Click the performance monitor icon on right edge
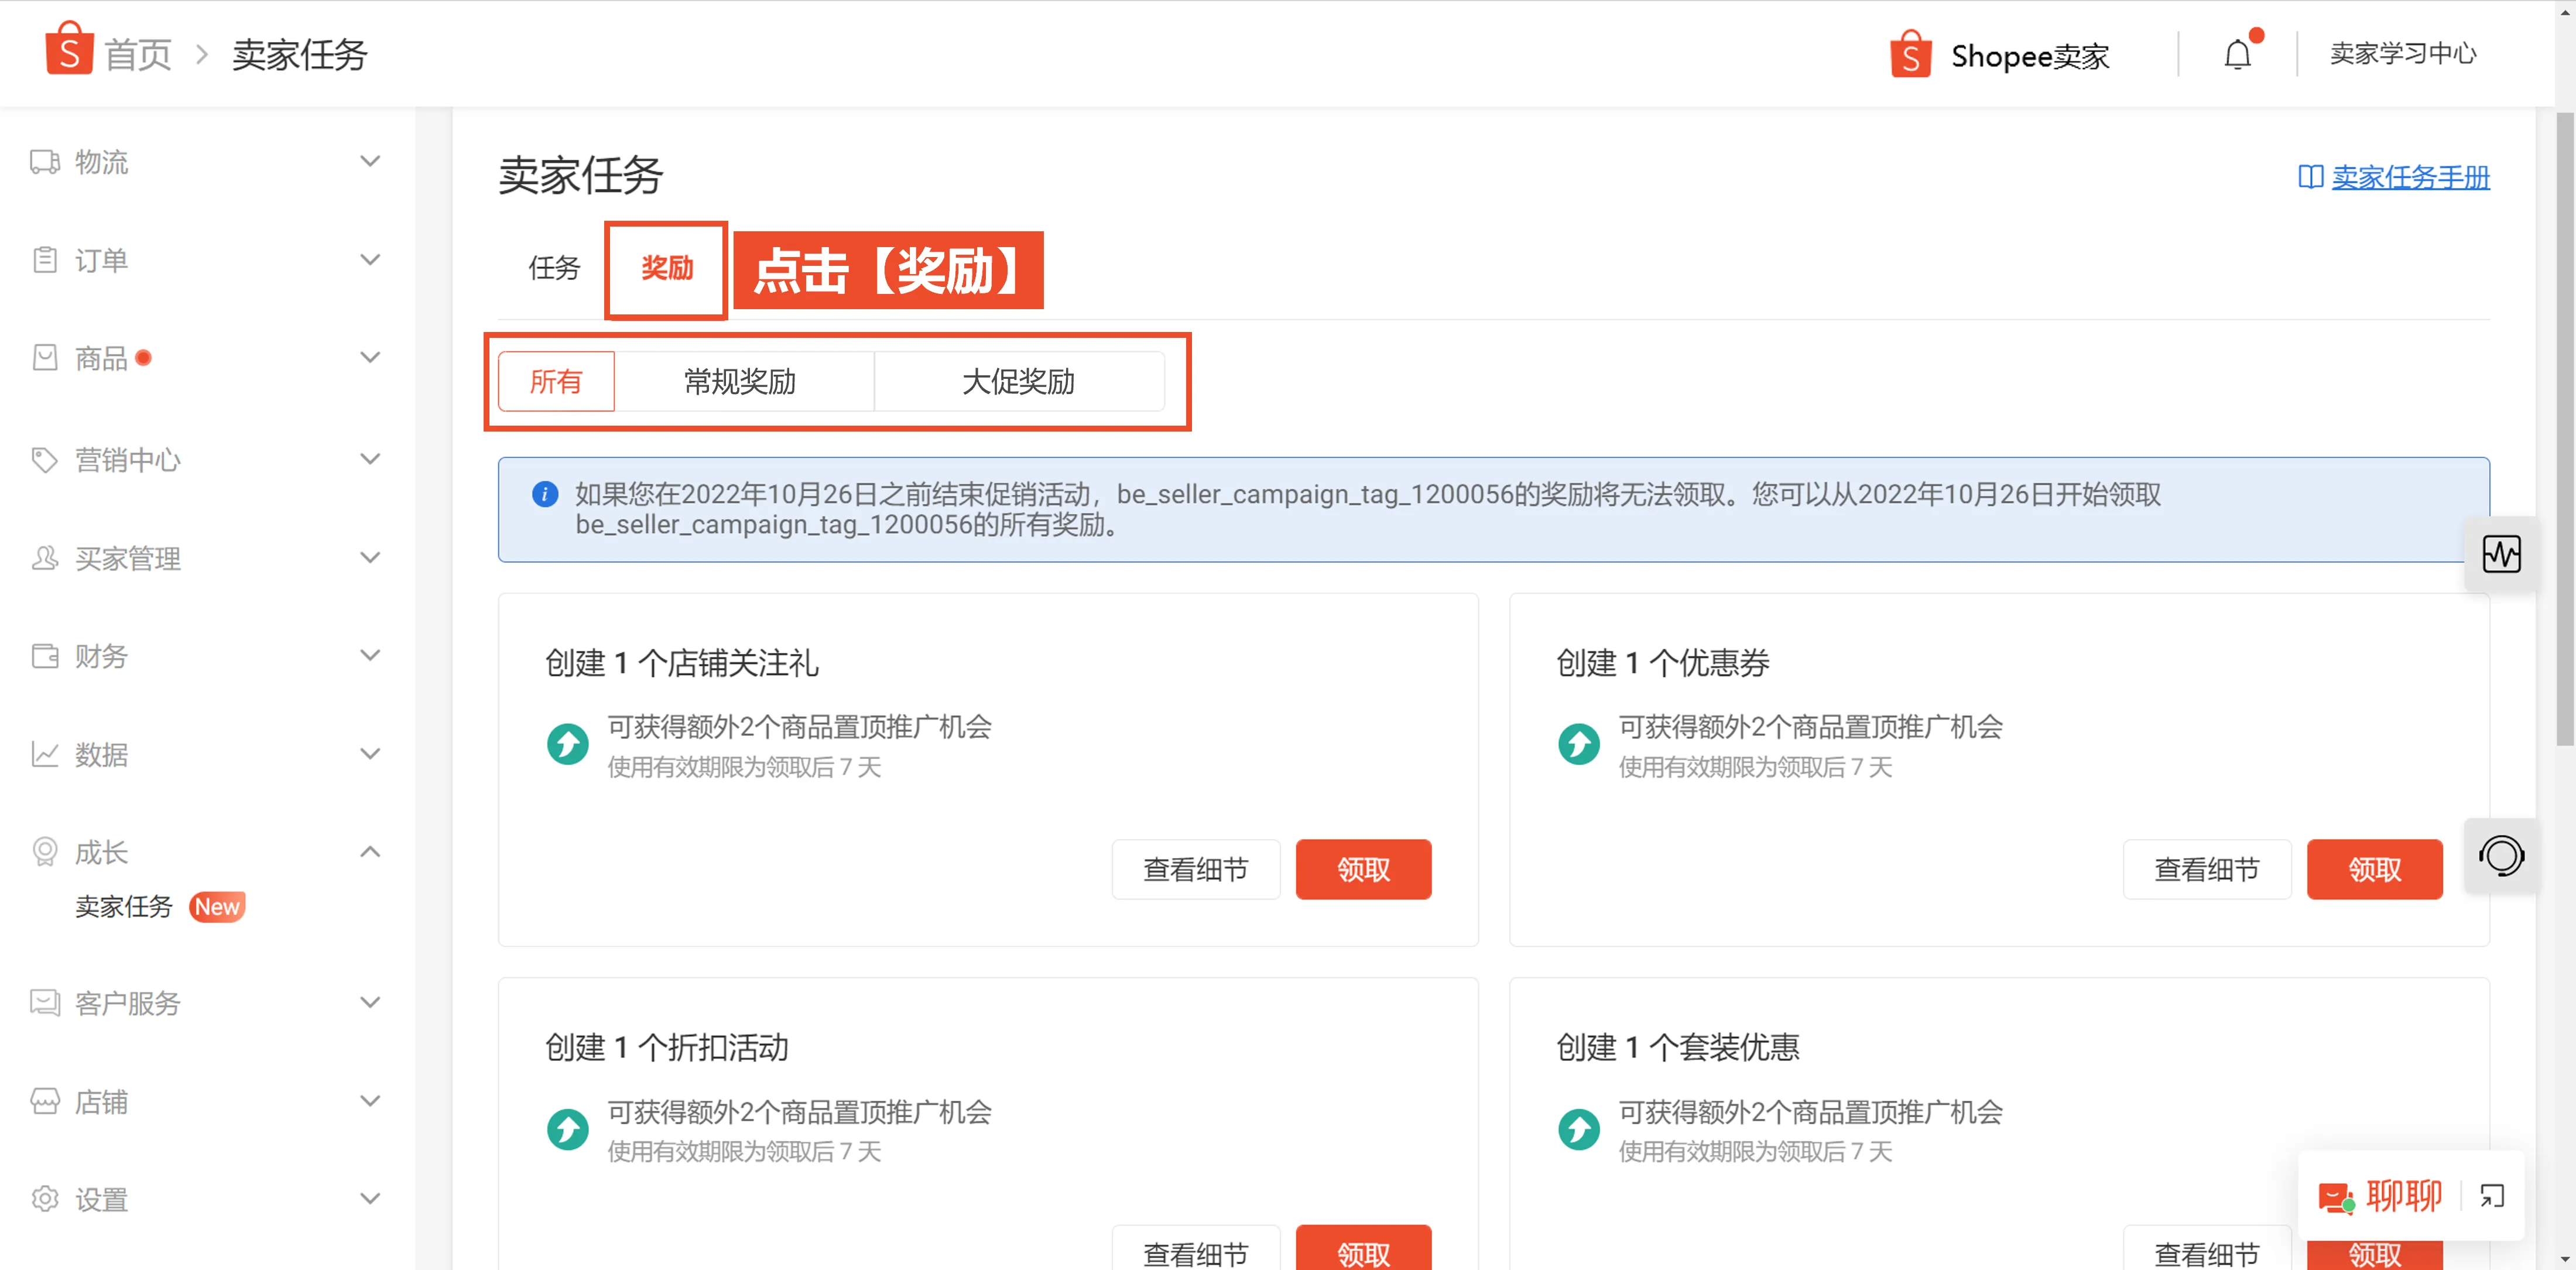The width and height of the screenshot is (2576, 1270). pyautogui.click(x=2502, y=553)
